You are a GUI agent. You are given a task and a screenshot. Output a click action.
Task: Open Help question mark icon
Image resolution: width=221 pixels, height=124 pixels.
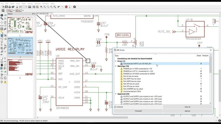(x=75, y=7)
